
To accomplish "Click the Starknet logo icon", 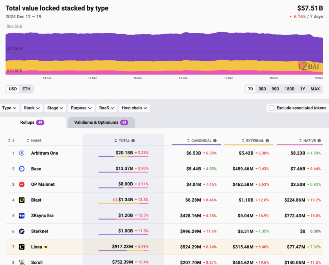I will pos(22,231).
